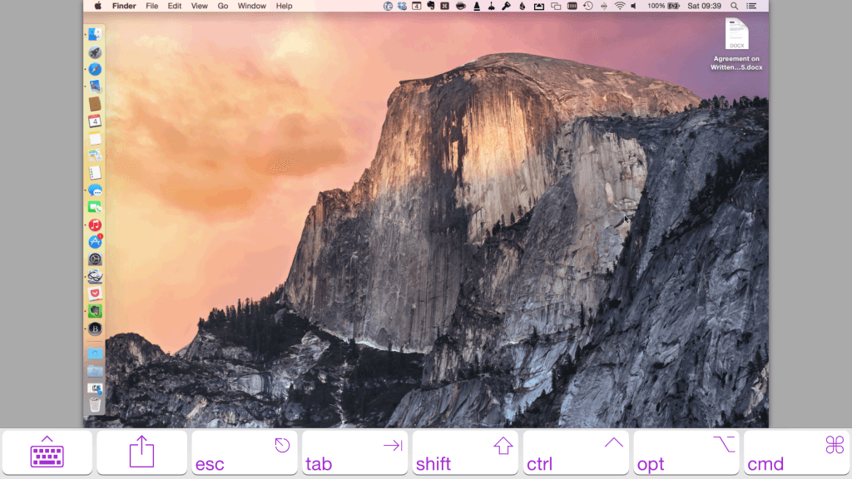The height and width of the screenshot is (479, 852).
Task: Launch iTunes from the dock
Action: tap(95, 225)
